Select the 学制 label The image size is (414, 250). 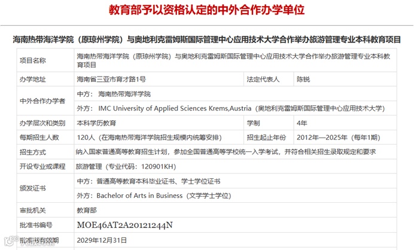click(x=253, y=123)
